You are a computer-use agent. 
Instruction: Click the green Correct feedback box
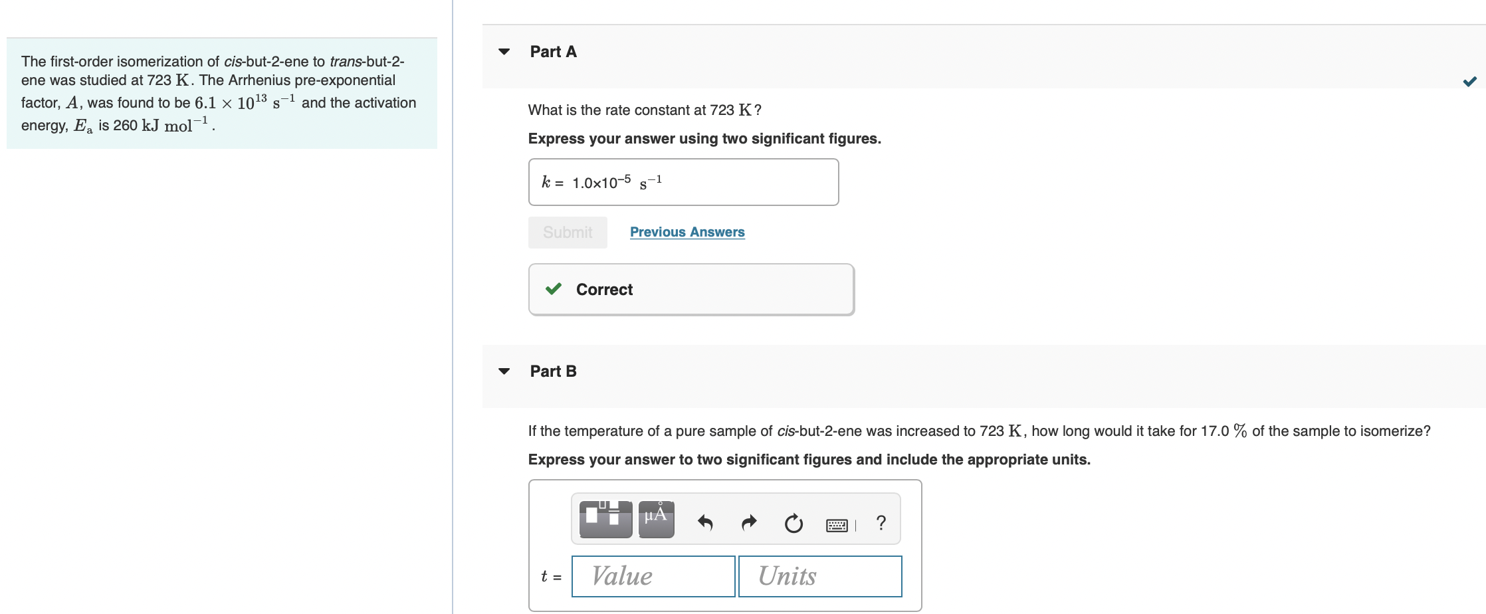click(x=691, y=290)
